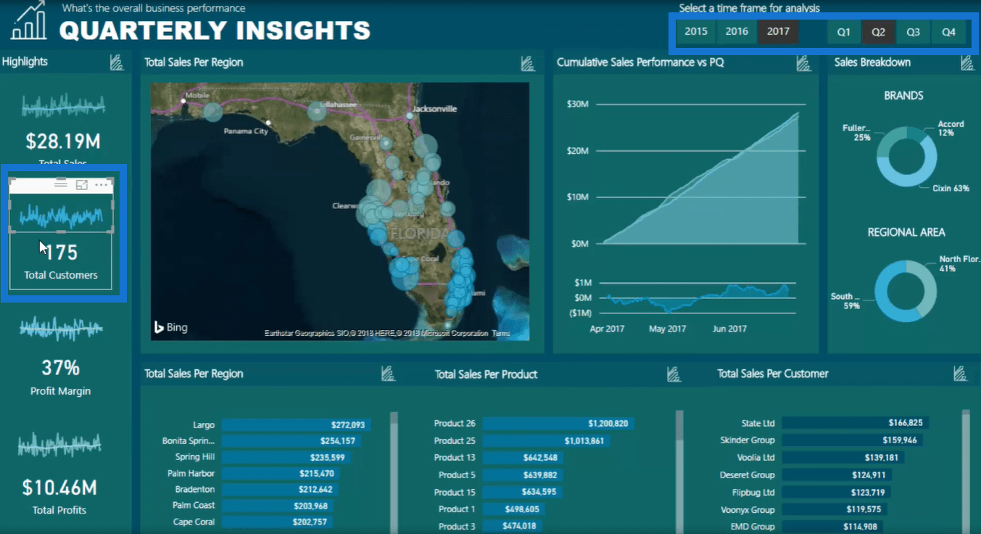
Task: Click the Terms link on the map
Action: [x=501, y=334]
